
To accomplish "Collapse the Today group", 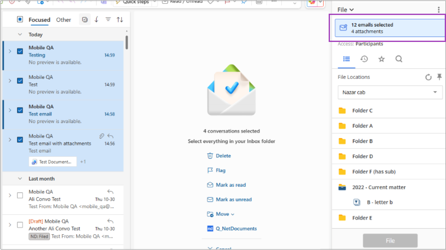I will click(x=20, y=35).
